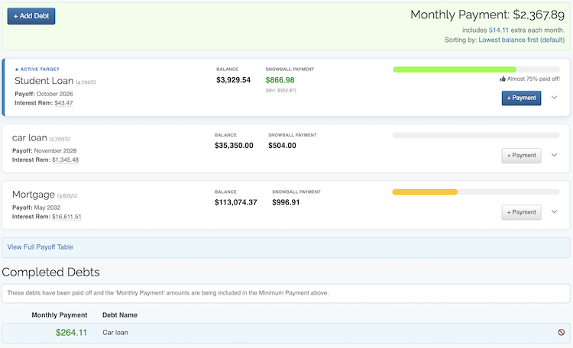Select the car loan debt title
The image size is (573, 348).
(x=30, y=137)
